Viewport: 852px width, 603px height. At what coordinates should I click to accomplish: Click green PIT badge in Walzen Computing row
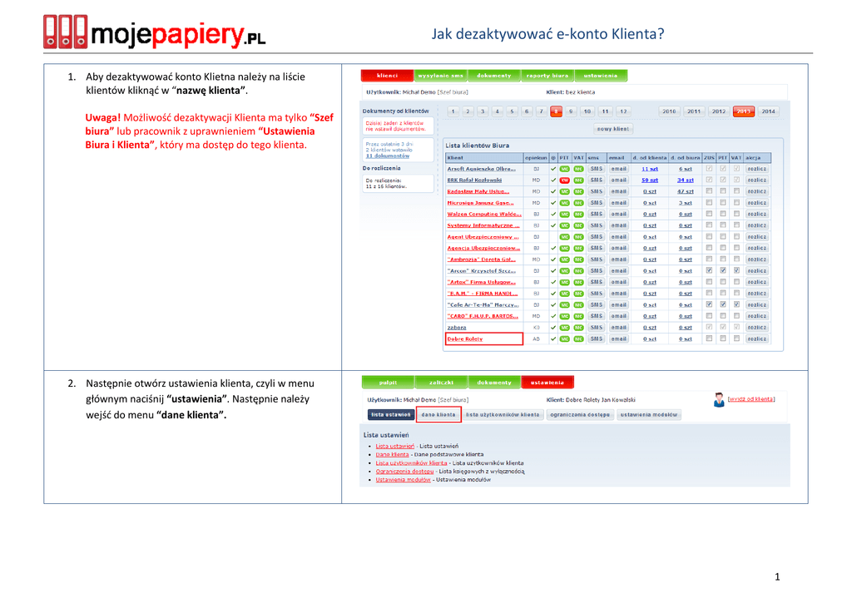[x=564, y=214]
